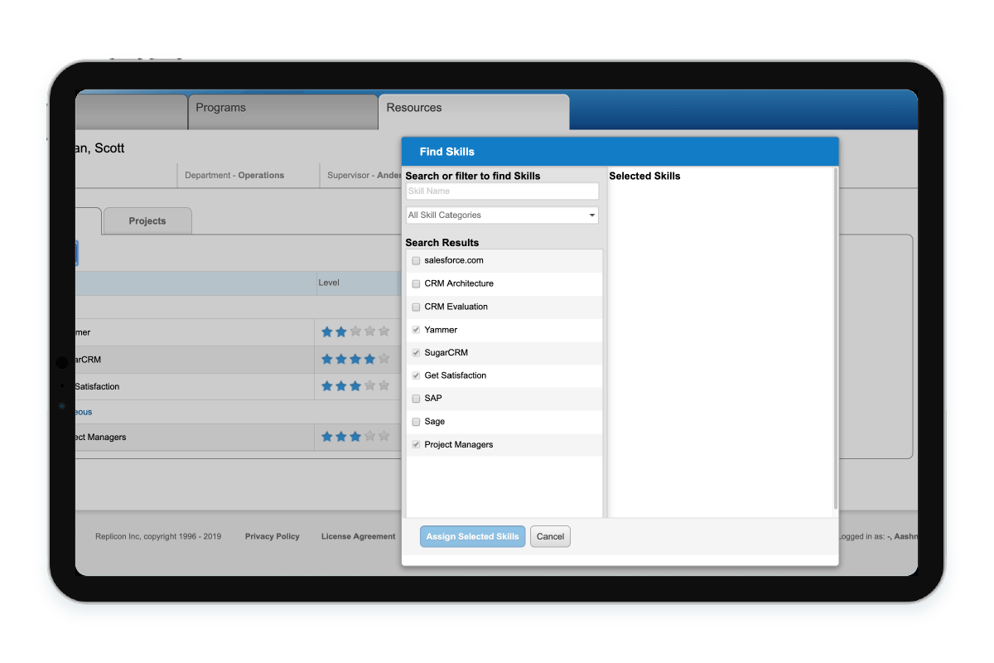Set Get Satisfaction level to two stars
994x663 pixels.
(x=341, y=386)
